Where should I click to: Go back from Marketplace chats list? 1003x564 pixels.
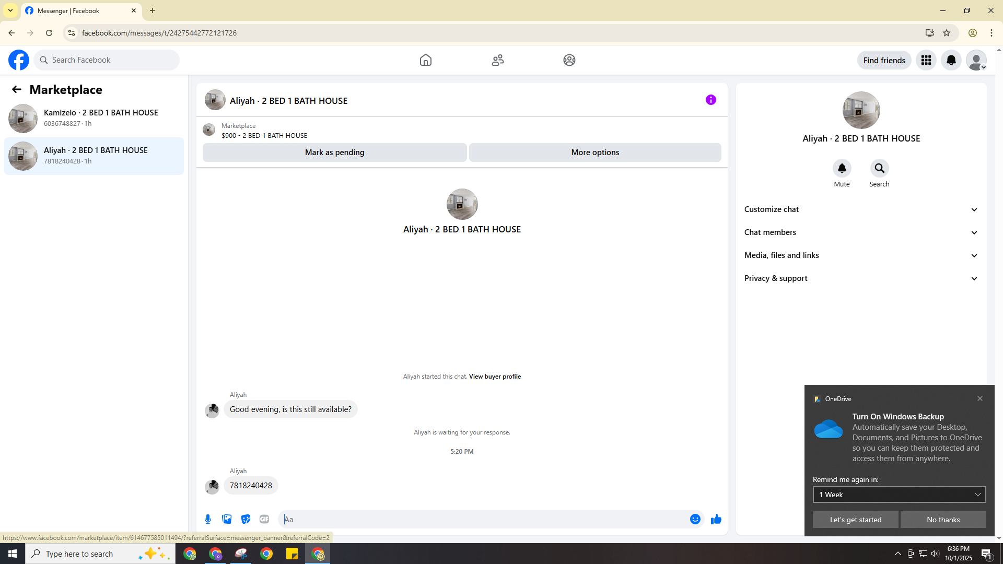click(17, 89)
